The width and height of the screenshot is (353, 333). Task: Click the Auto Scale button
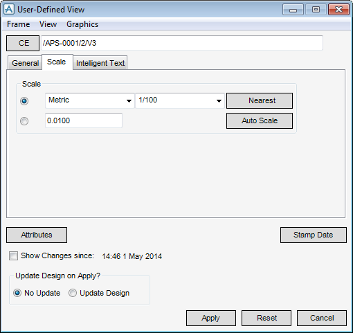click(260, 120)
